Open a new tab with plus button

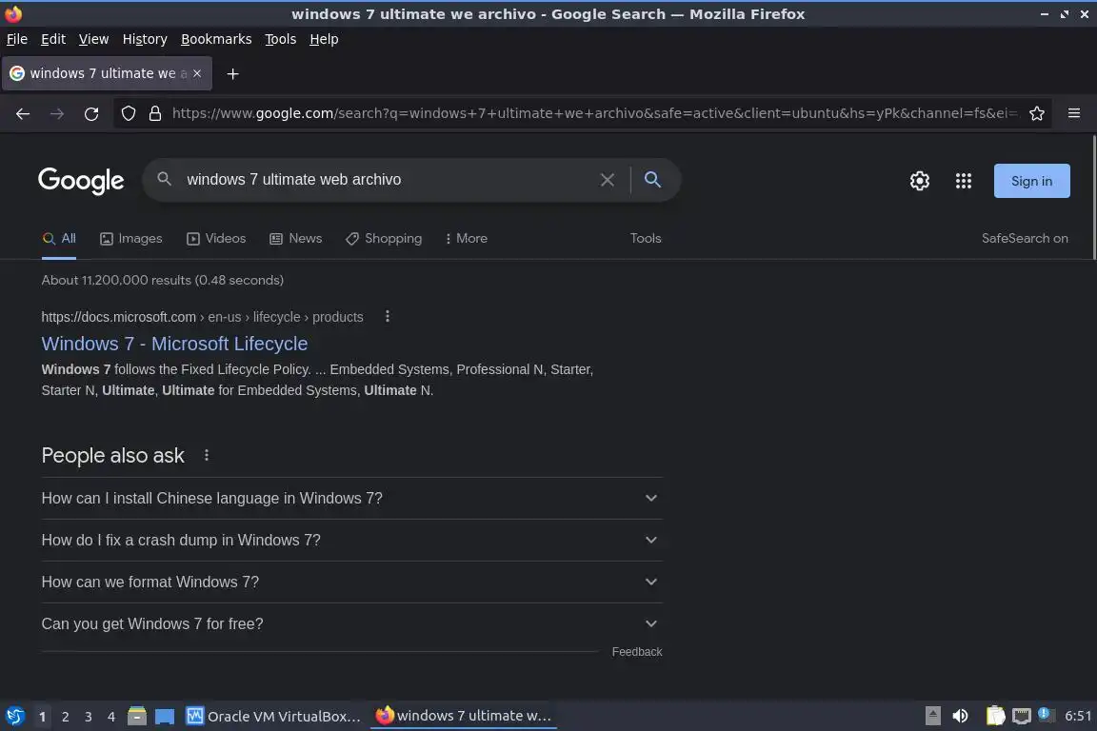coord(233,73)
